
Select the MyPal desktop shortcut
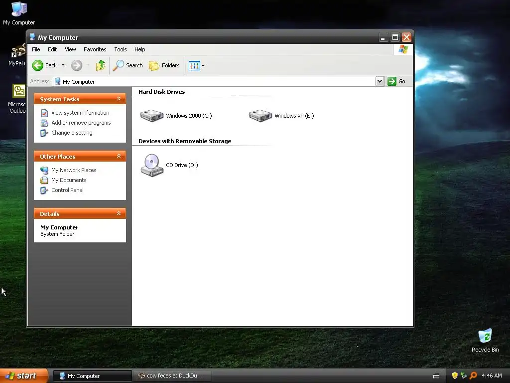pos(17,55)
